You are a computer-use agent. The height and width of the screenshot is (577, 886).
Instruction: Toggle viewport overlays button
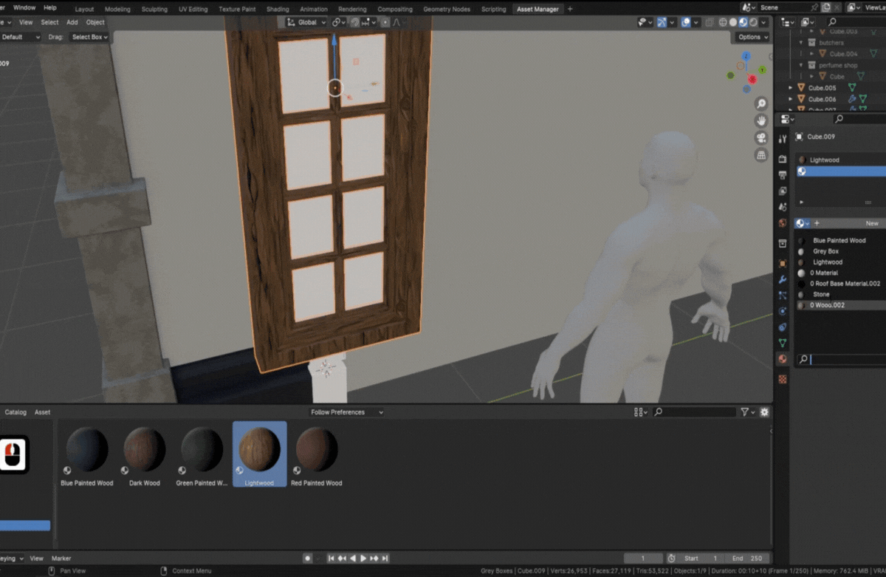coord(686,22)
